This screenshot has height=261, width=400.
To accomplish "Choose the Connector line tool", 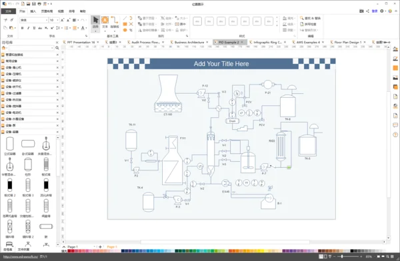I will pyautogui.click(x=115, y=22).
